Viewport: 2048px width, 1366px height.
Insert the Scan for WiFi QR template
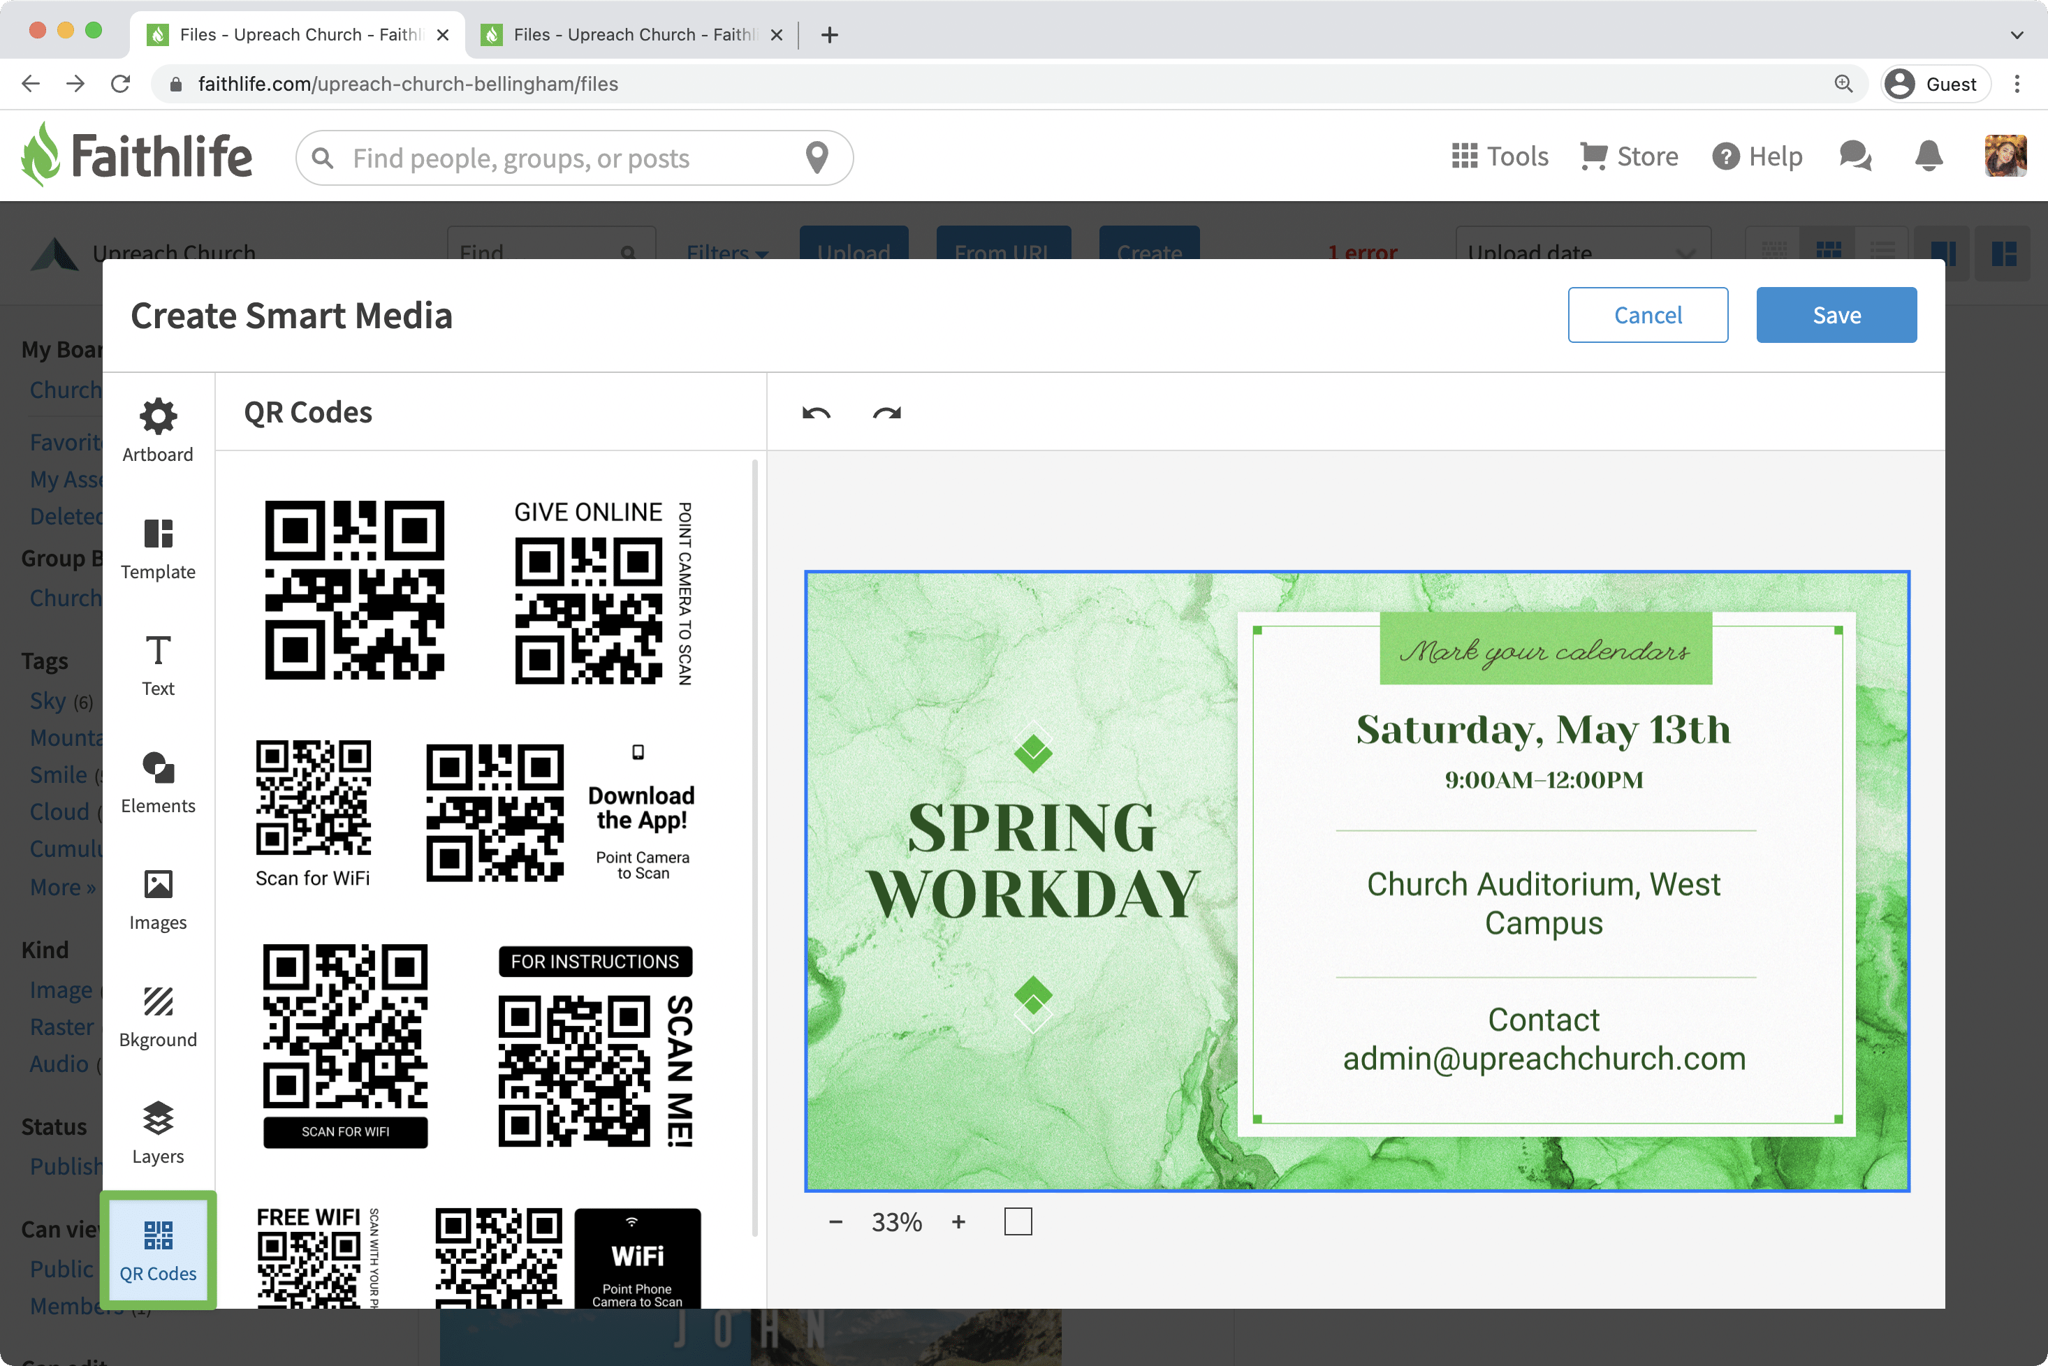(313, 814)
